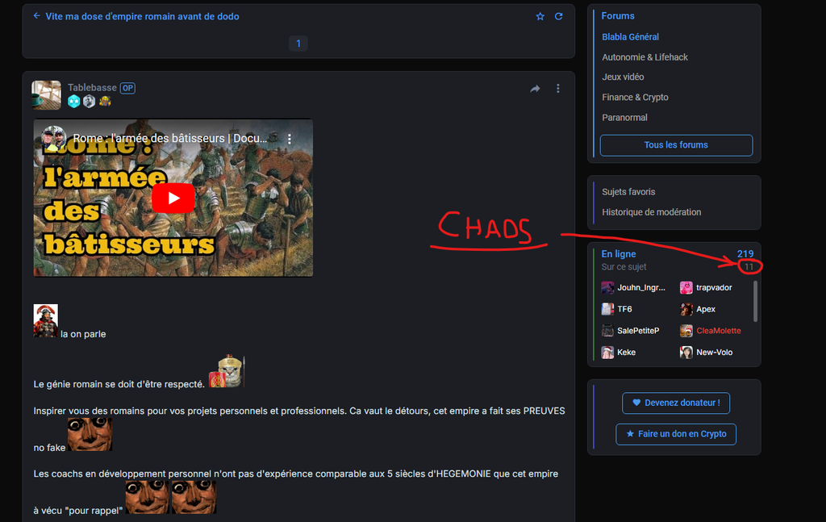This screenshot has height=522, width=826.
Task: Click TF6's avatar icon
Action: [x=607, y=309]
